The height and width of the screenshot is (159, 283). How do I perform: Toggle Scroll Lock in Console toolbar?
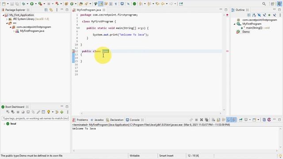(x=218, y=120)
